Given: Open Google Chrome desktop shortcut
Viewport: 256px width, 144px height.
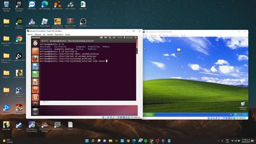Looking at the screenshot, I should pos(19,40).
